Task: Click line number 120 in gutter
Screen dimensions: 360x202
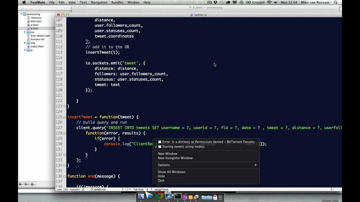Action: pos(59,90)
